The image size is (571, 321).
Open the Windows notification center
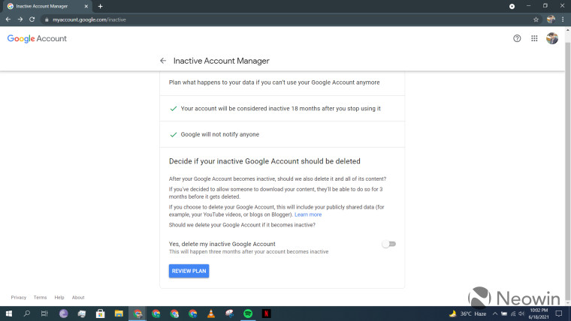(x=559, y=313)
